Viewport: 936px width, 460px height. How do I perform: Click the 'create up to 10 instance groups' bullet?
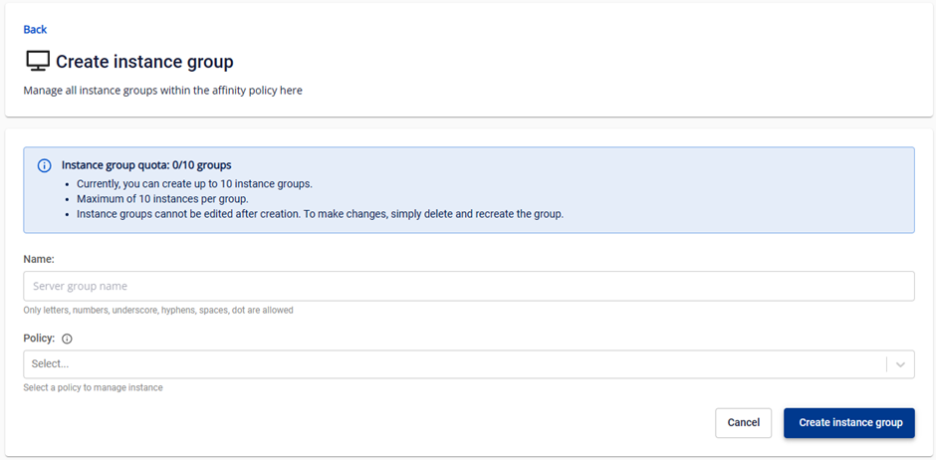(x=192, y=184)
